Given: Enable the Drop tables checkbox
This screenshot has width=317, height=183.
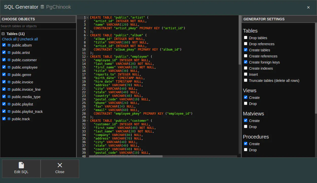Looking at the screenshot, I should [245, 38].
